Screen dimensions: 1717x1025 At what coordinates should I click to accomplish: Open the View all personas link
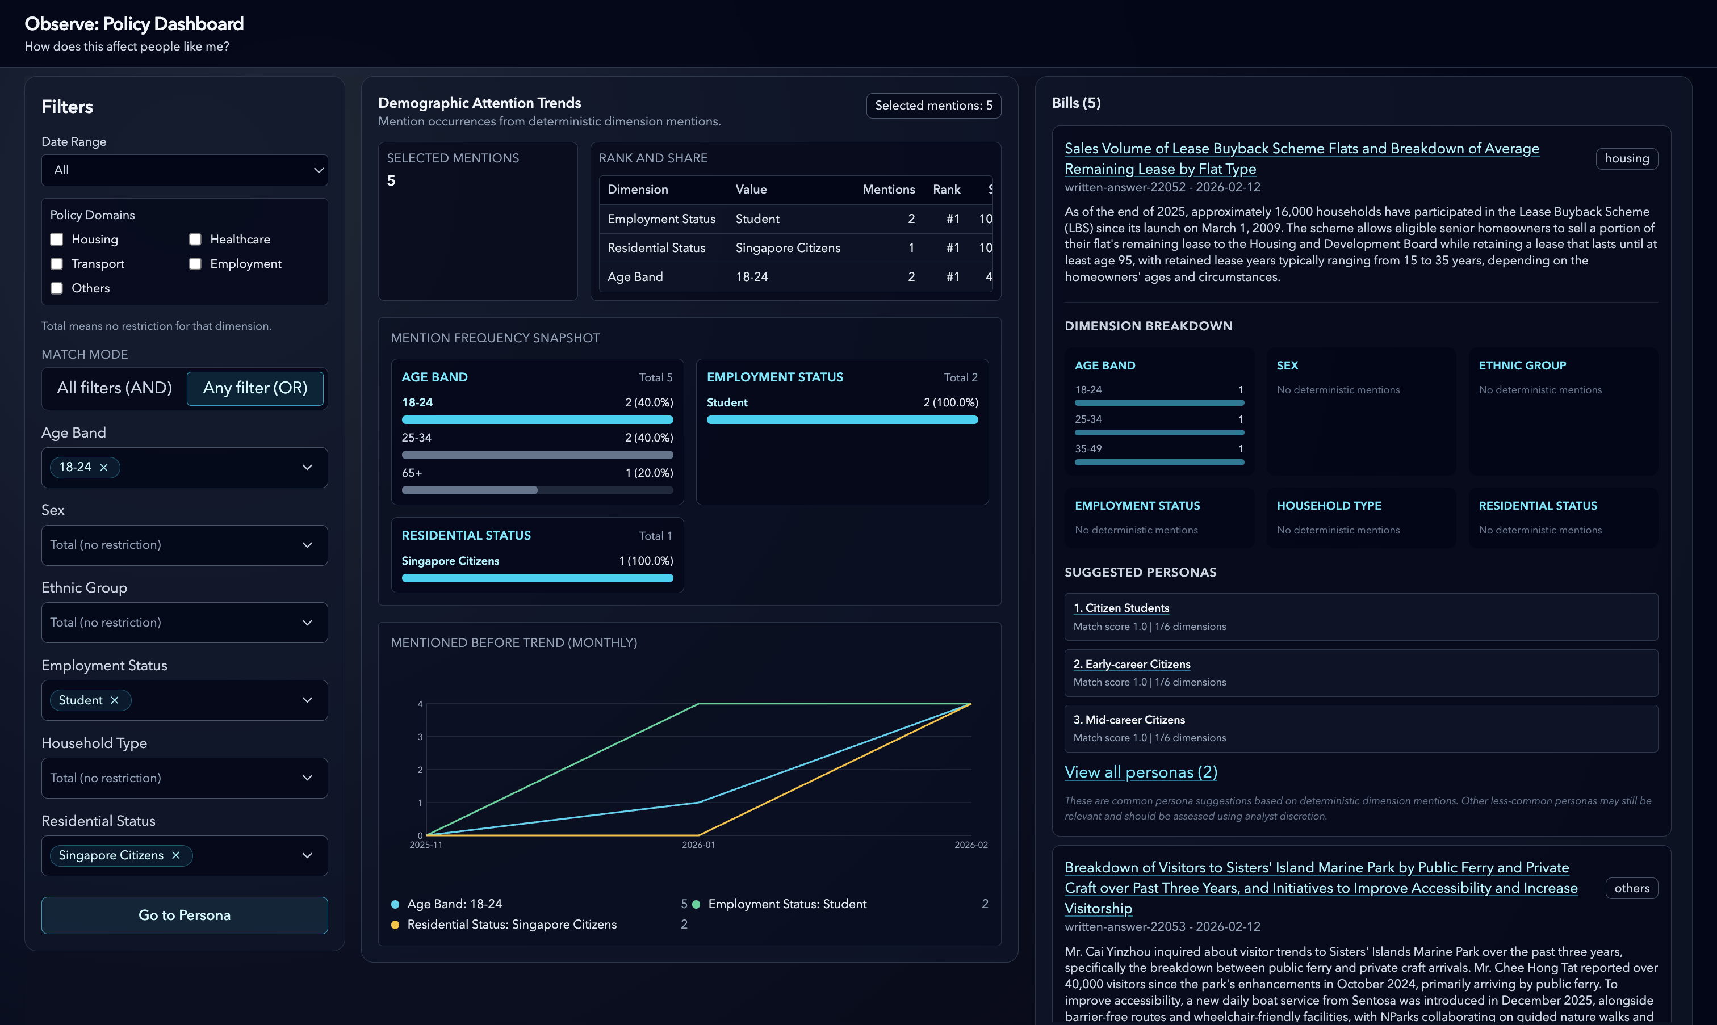pyautogui.click(x=1141, y=772)
